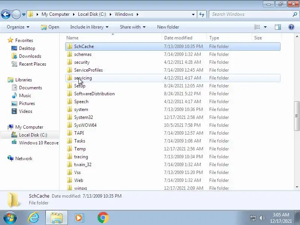Open the view options dropdown arrow
The image size is (300, 225).
click(x=265, y=27)
